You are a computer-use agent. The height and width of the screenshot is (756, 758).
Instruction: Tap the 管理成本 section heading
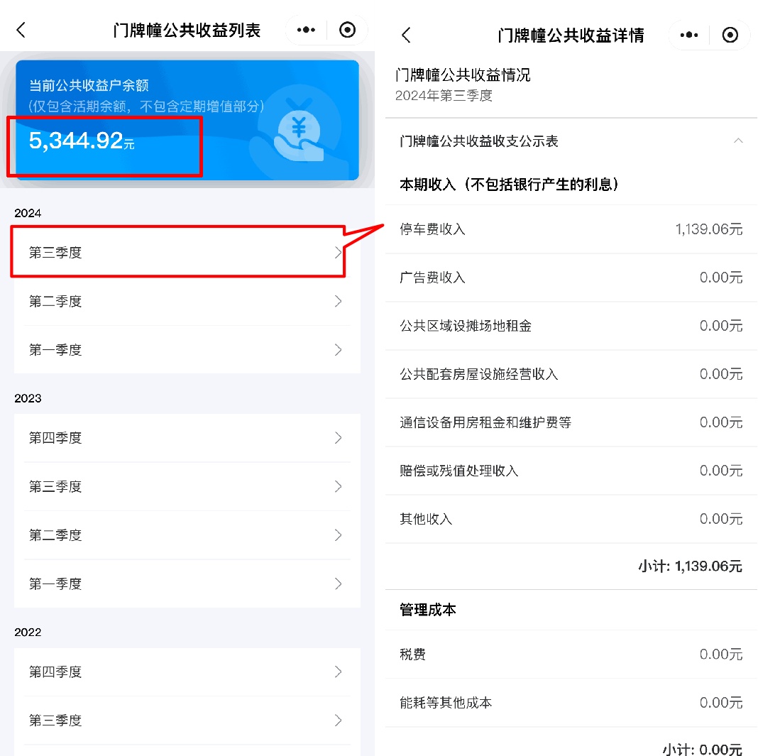click(428, 610)
